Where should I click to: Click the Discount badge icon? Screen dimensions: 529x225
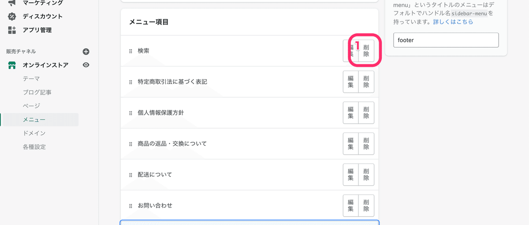(12, 17)
